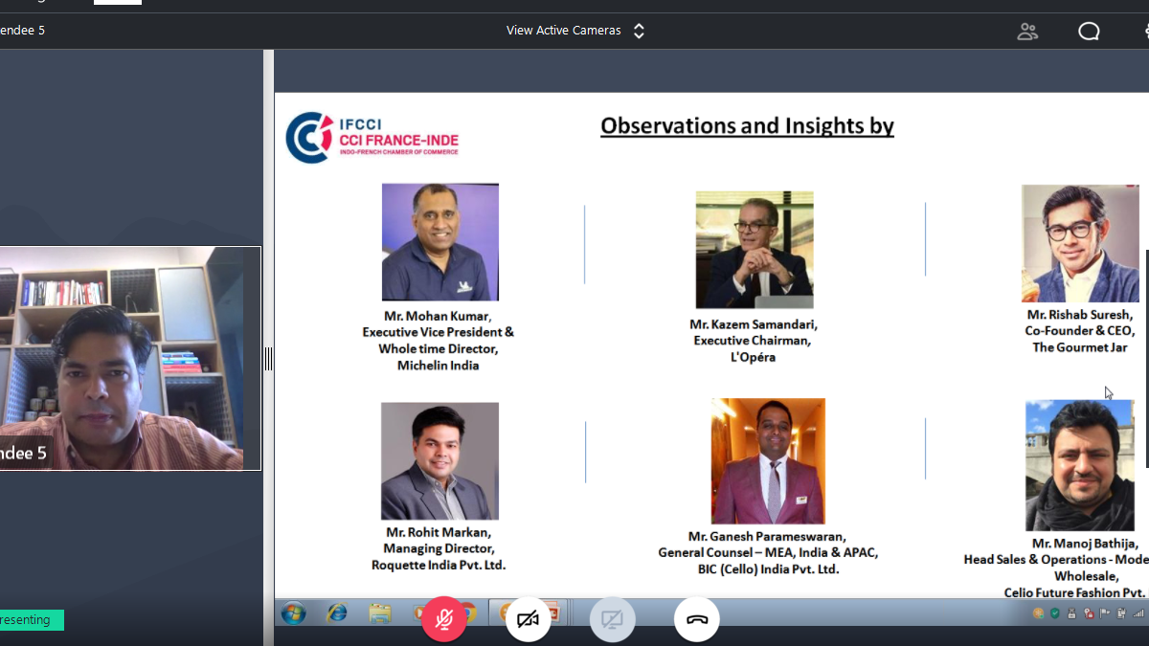Open the participants list icon

tap(1027, 31)
